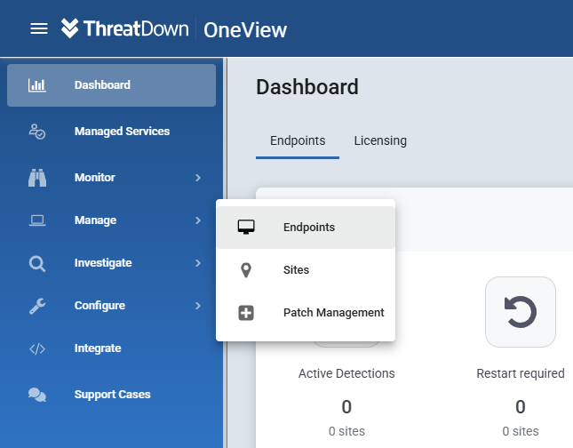This screenshot has height=448, width=573.
Task: Click the Configure sidebar label
Action: point(99,306)
